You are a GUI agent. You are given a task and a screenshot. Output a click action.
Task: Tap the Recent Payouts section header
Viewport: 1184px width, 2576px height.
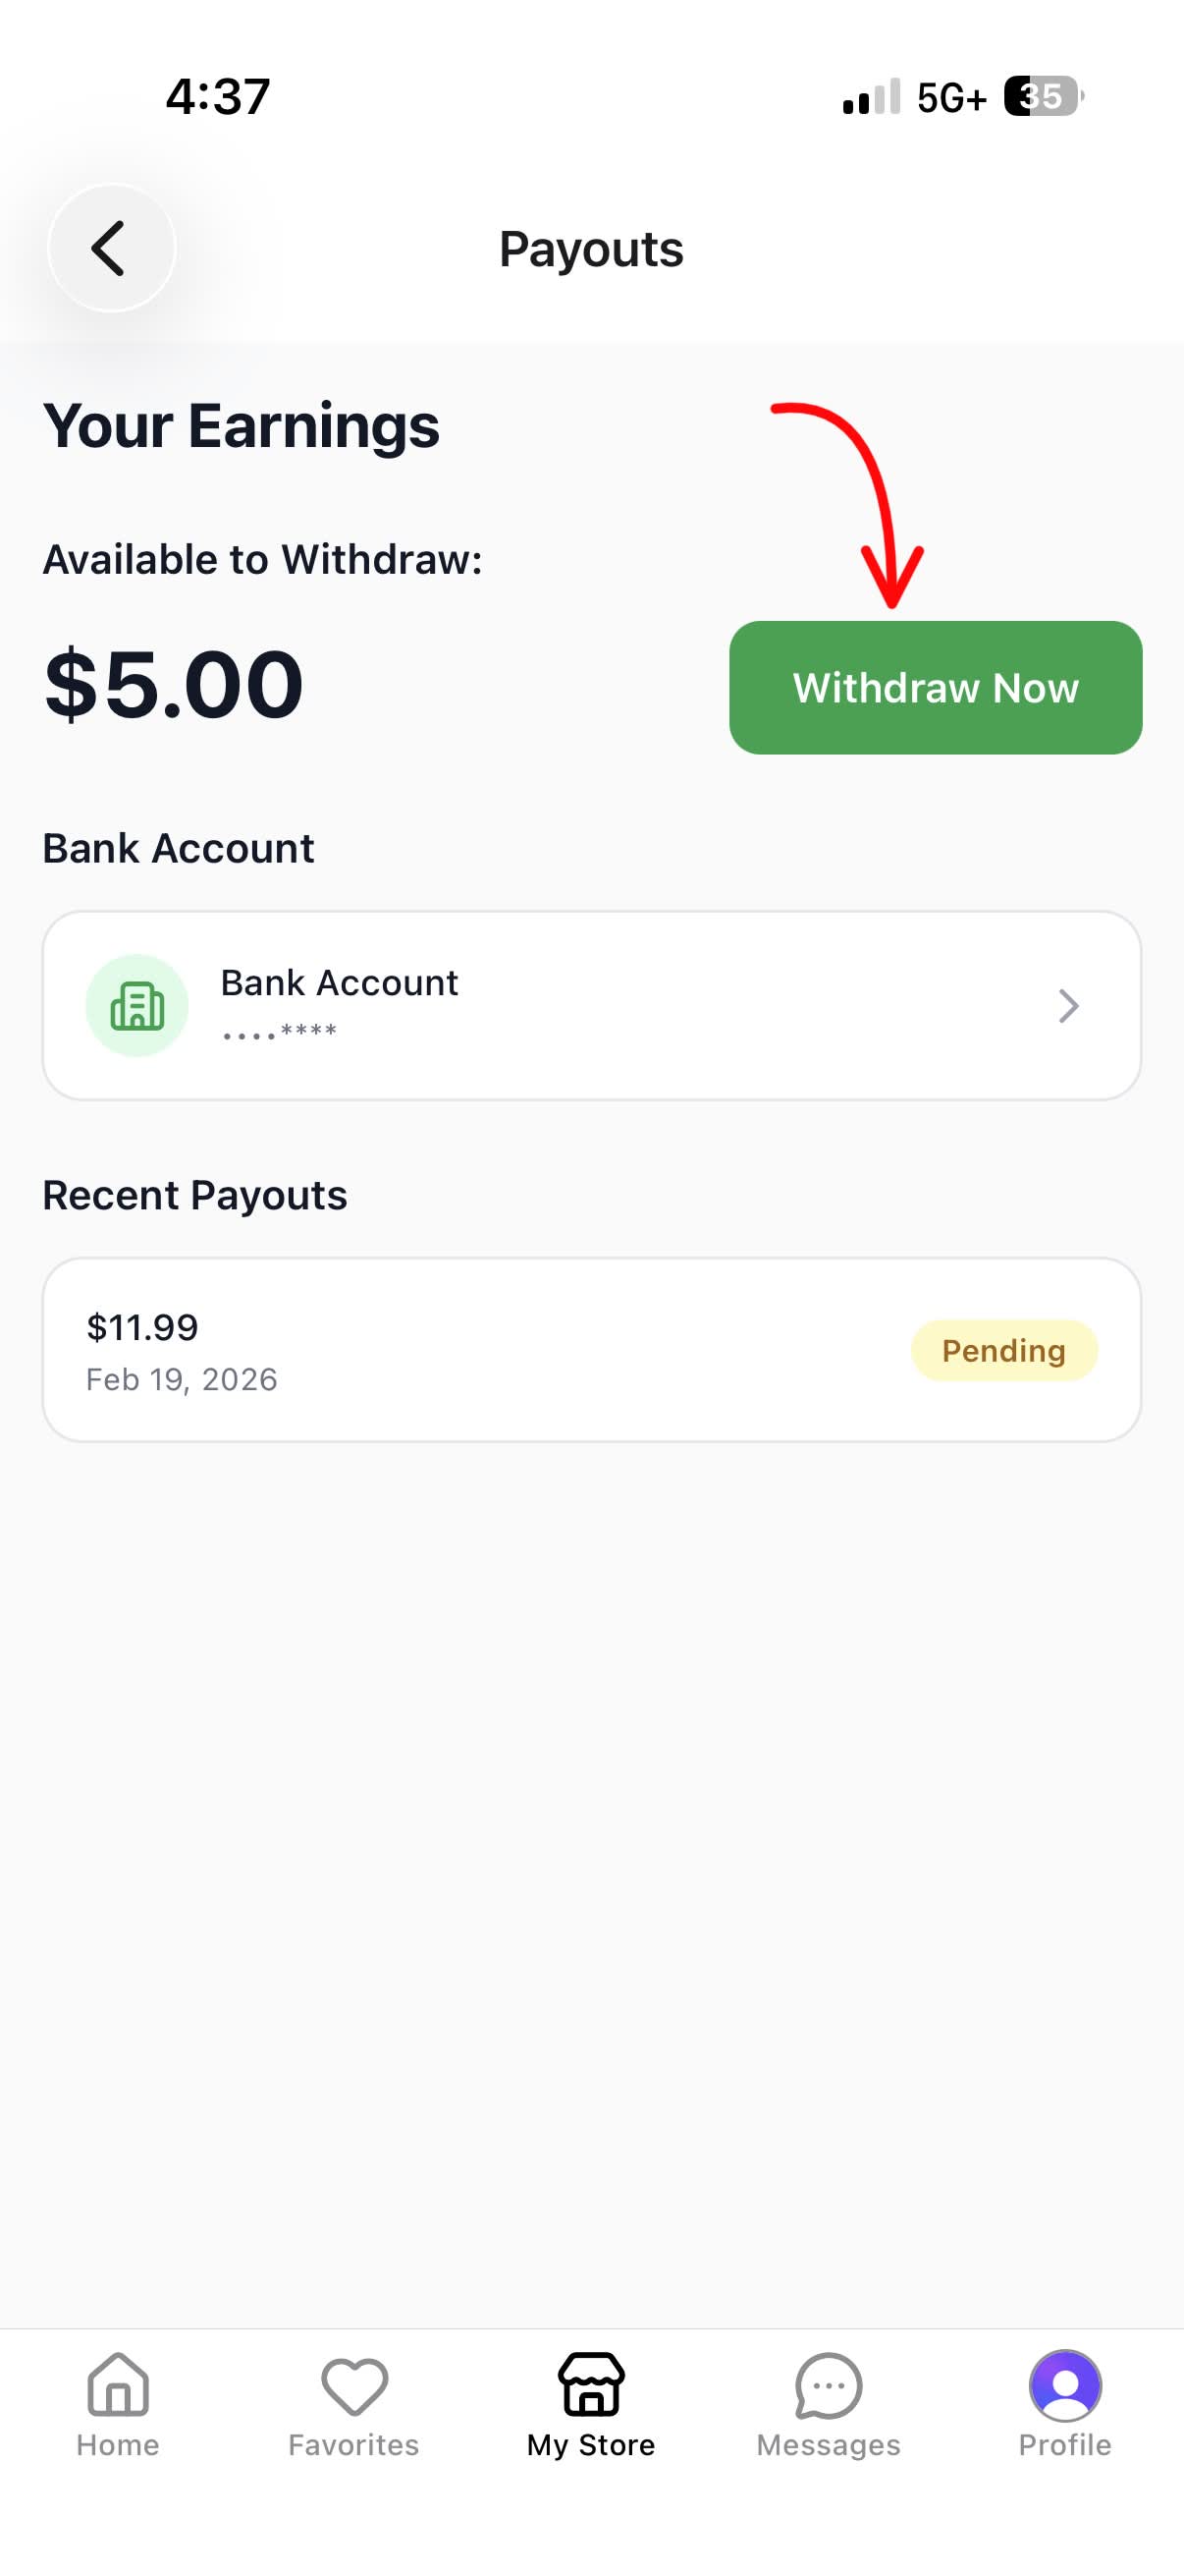pyautogui.click(x=193, y=1194)
